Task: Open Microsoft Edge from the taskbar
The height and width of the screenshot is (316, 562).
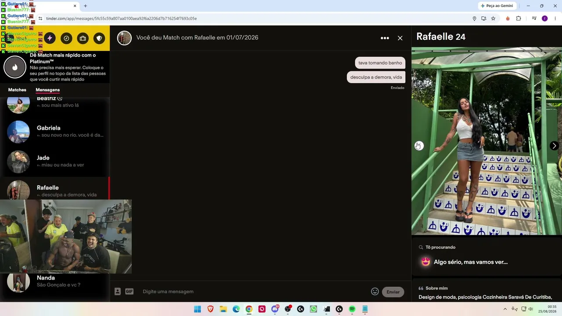Action: (236, 309)
